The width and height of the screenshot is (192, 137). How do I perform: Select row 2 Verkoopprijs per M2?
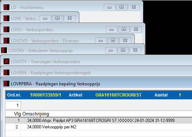pyautogui.click(x=99, y=127)
